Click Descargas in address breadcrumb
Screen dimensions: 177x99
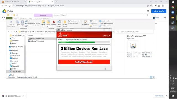40,32
